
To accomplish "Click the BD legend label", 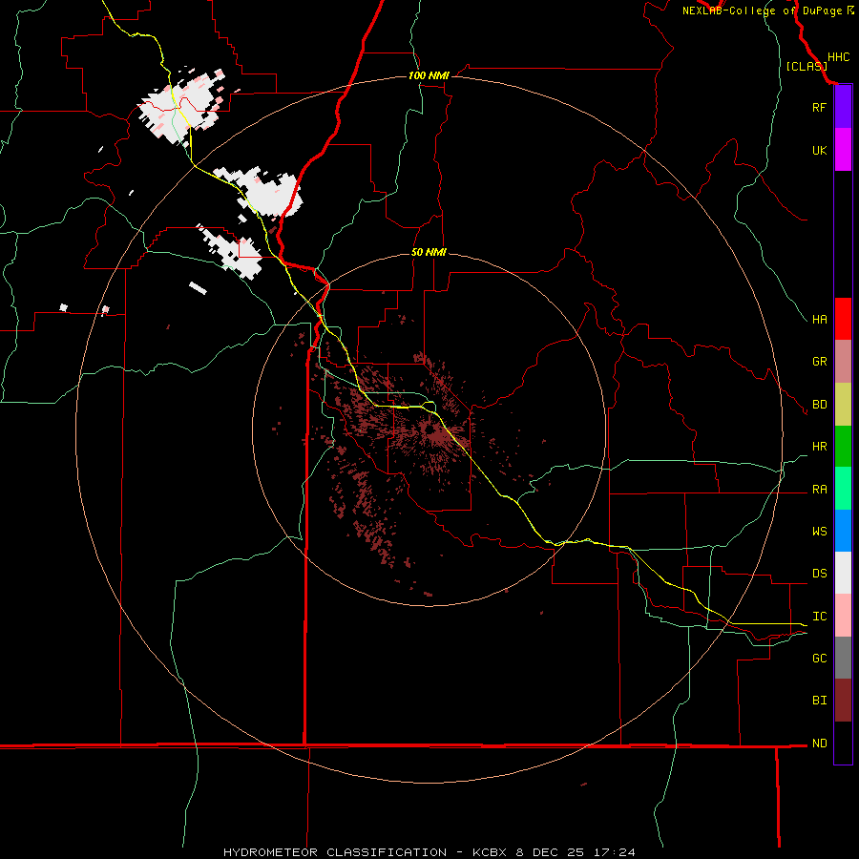I will tap(819, 405).
